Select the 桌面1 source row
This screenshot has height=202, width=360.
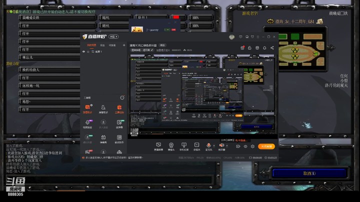103,51
